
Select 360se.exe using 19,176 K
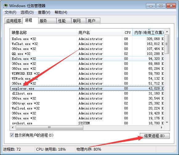coord(87,118)
